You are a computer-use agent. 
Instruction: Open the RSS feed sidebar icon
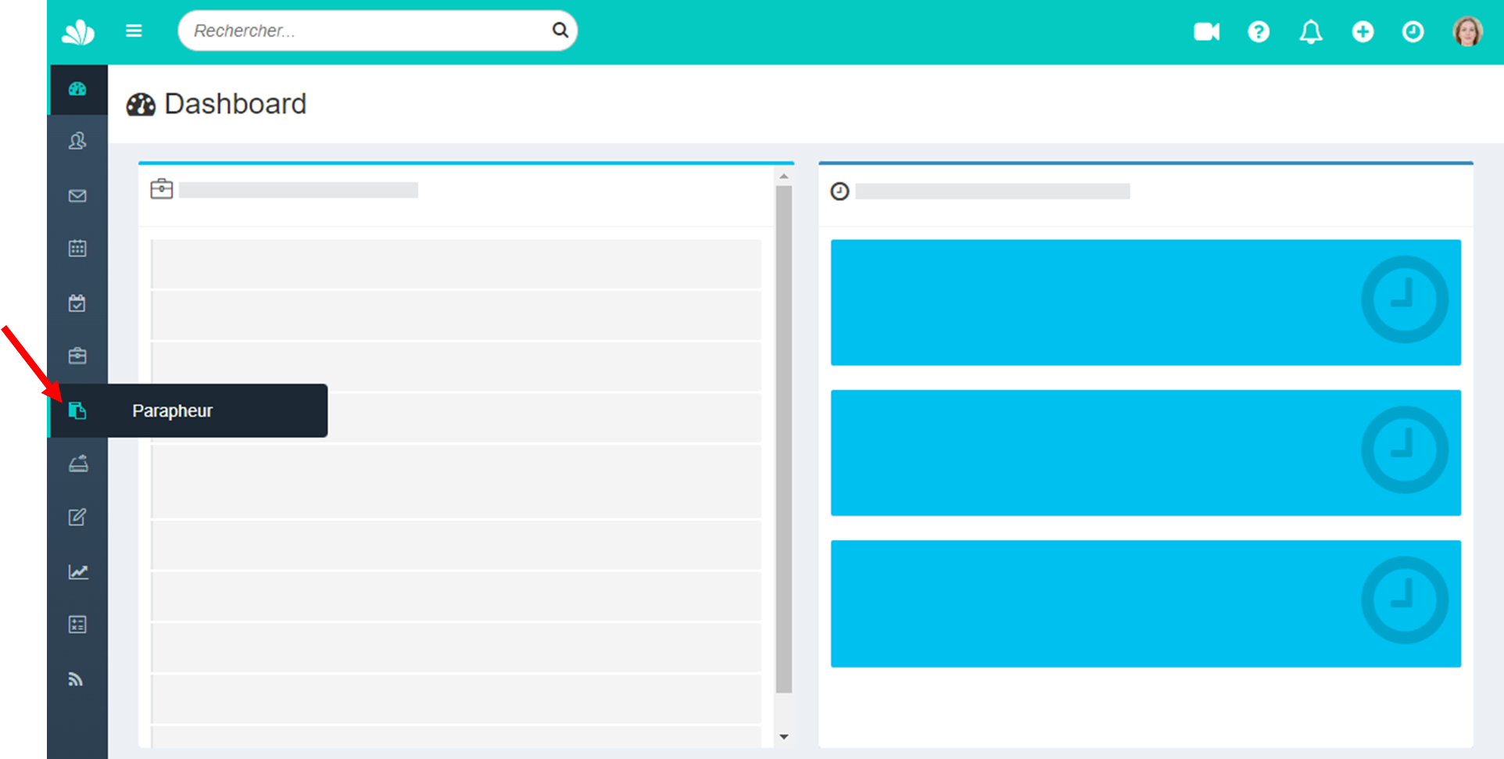(x=75, y=678)
